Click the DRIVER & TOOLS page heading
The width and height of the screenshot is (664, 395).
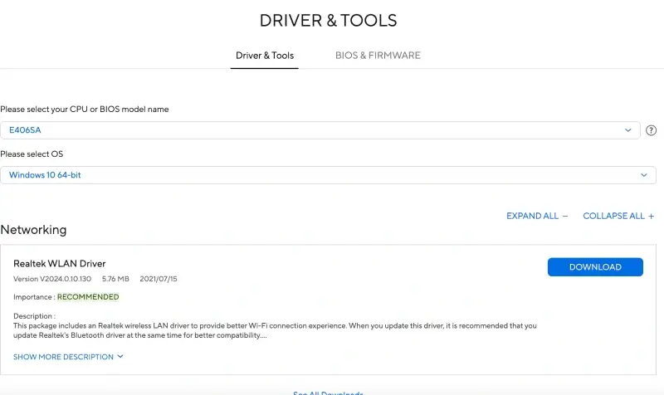[x=328, y=20]
